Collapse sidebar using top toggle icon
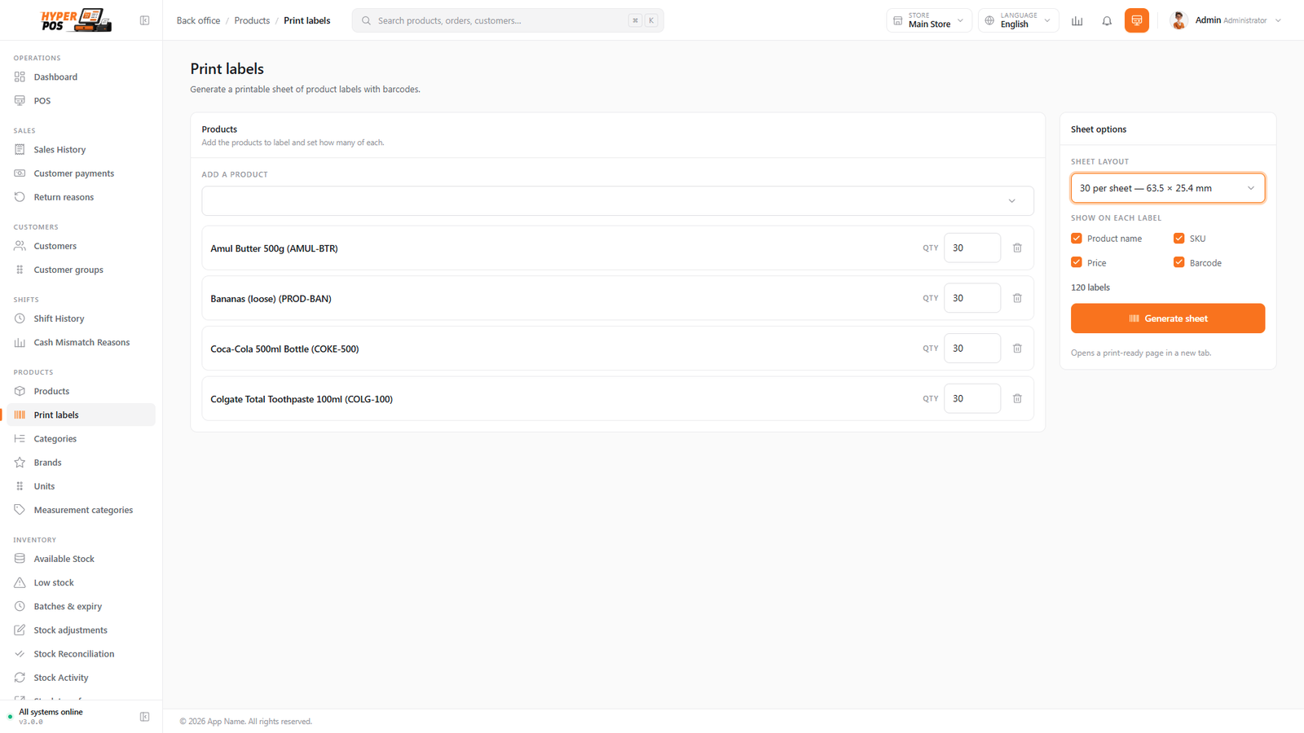The image size is (1304, 733). pos(144,20)
